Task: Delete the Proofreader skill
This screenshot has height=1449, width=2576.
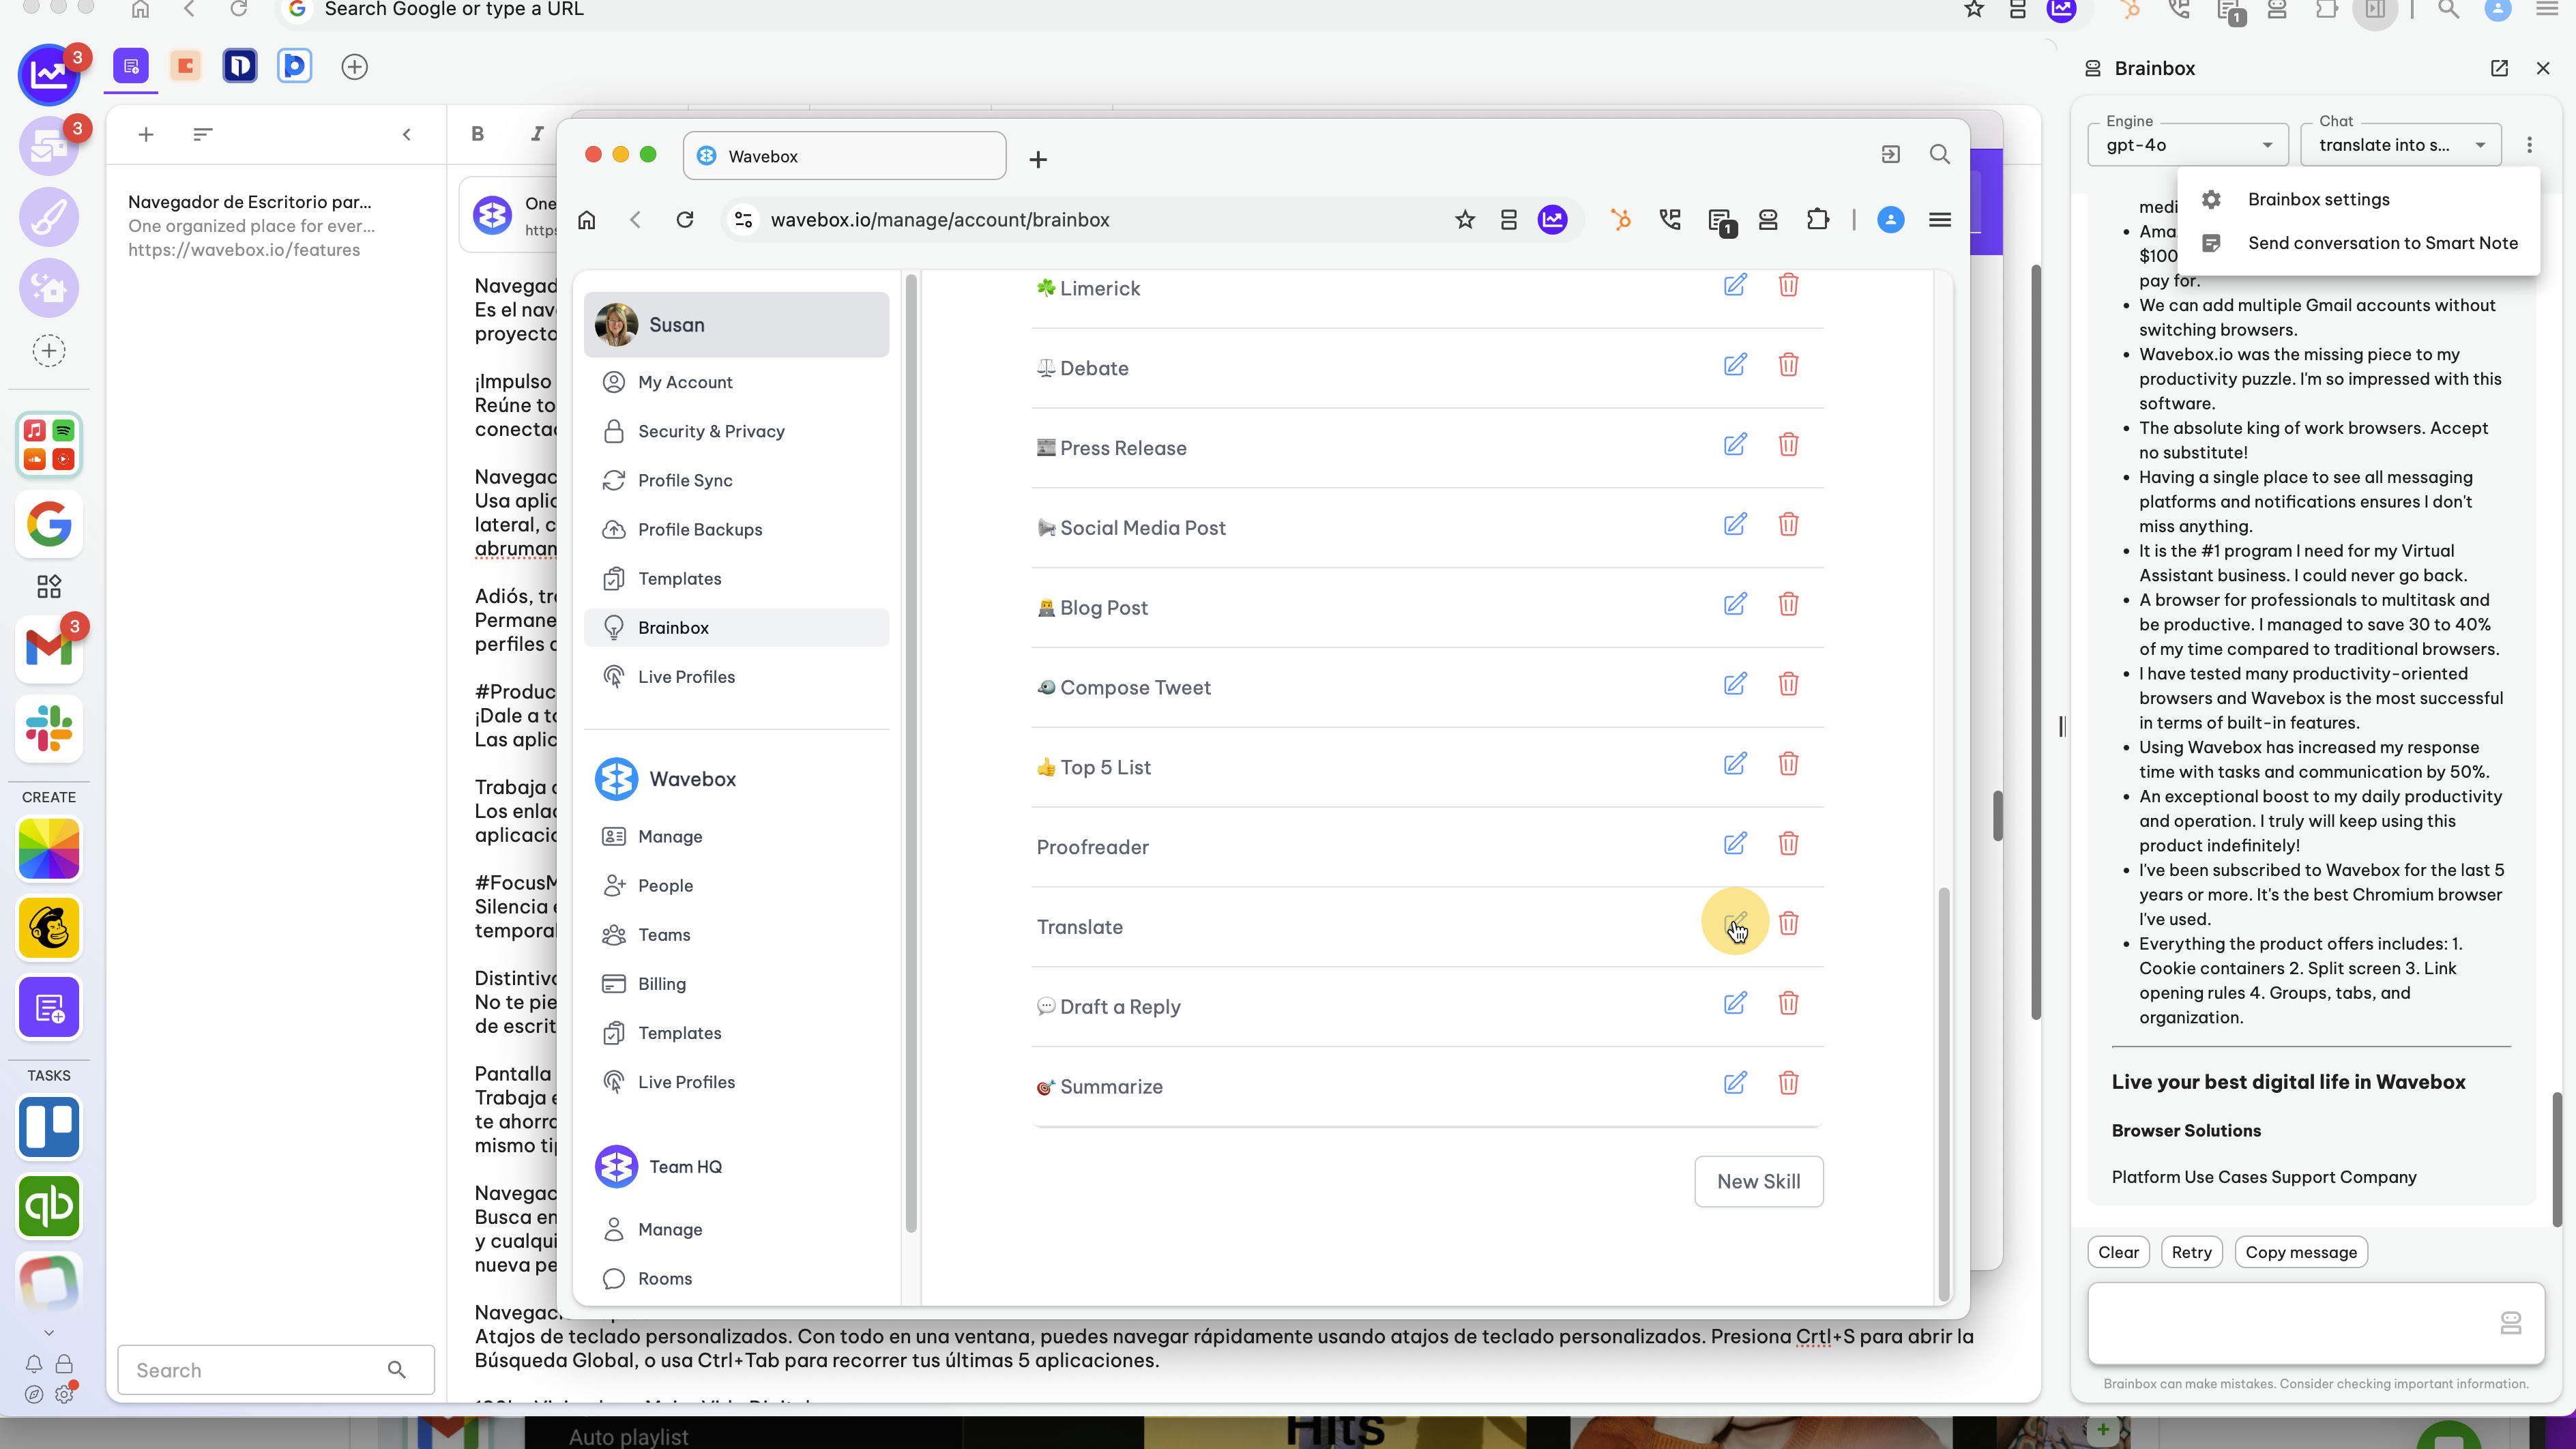Action: pyautogui.click(x=1788, y=844)
